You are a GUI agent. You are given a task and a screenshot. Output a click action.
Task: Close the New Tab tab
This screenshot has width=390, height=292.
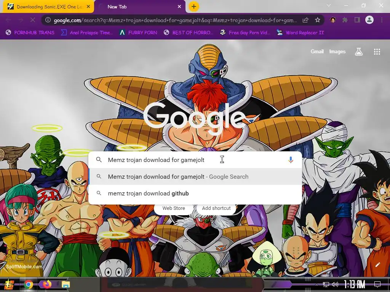tap(179, 7)
